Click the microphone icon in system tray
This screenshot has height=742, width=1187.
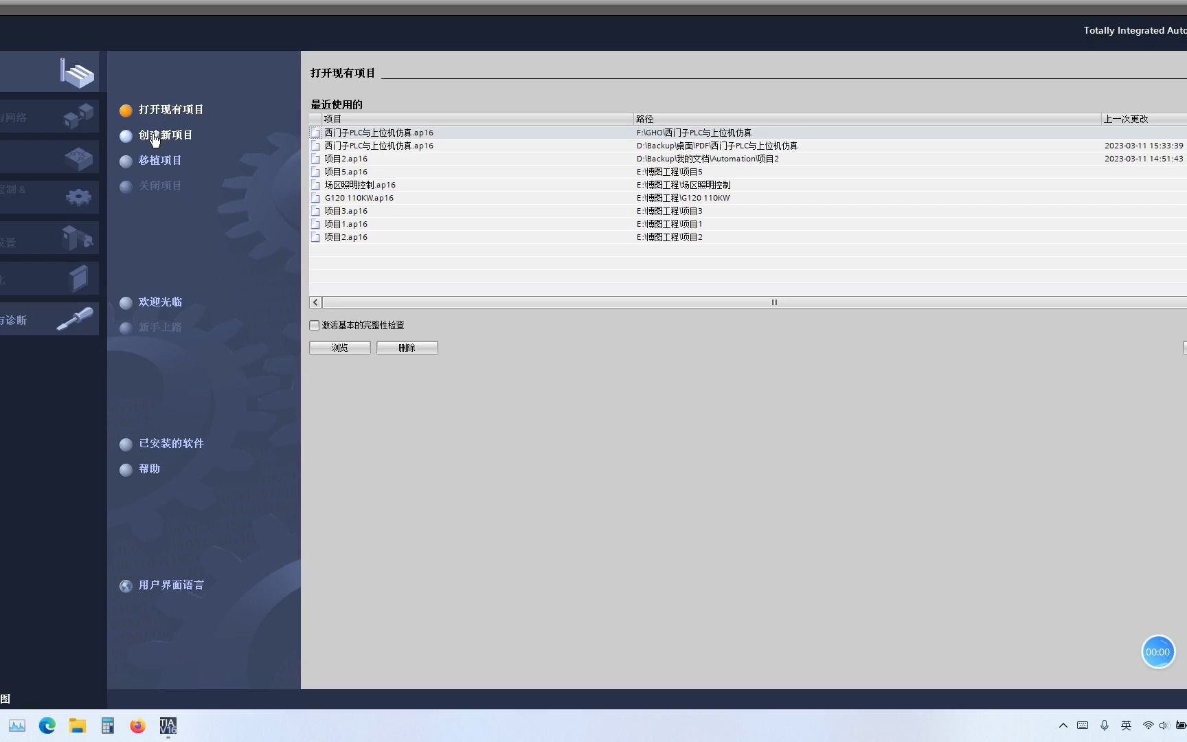pos(1105,726)
